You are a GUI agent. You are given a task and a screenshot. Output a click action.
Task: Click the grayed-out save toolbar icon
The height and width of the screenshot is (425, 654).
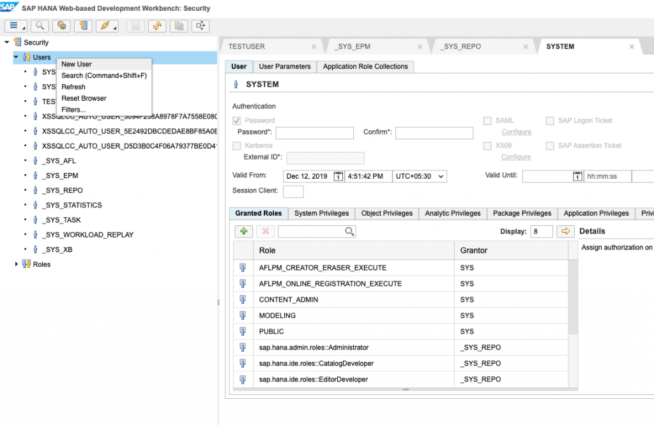135,26
